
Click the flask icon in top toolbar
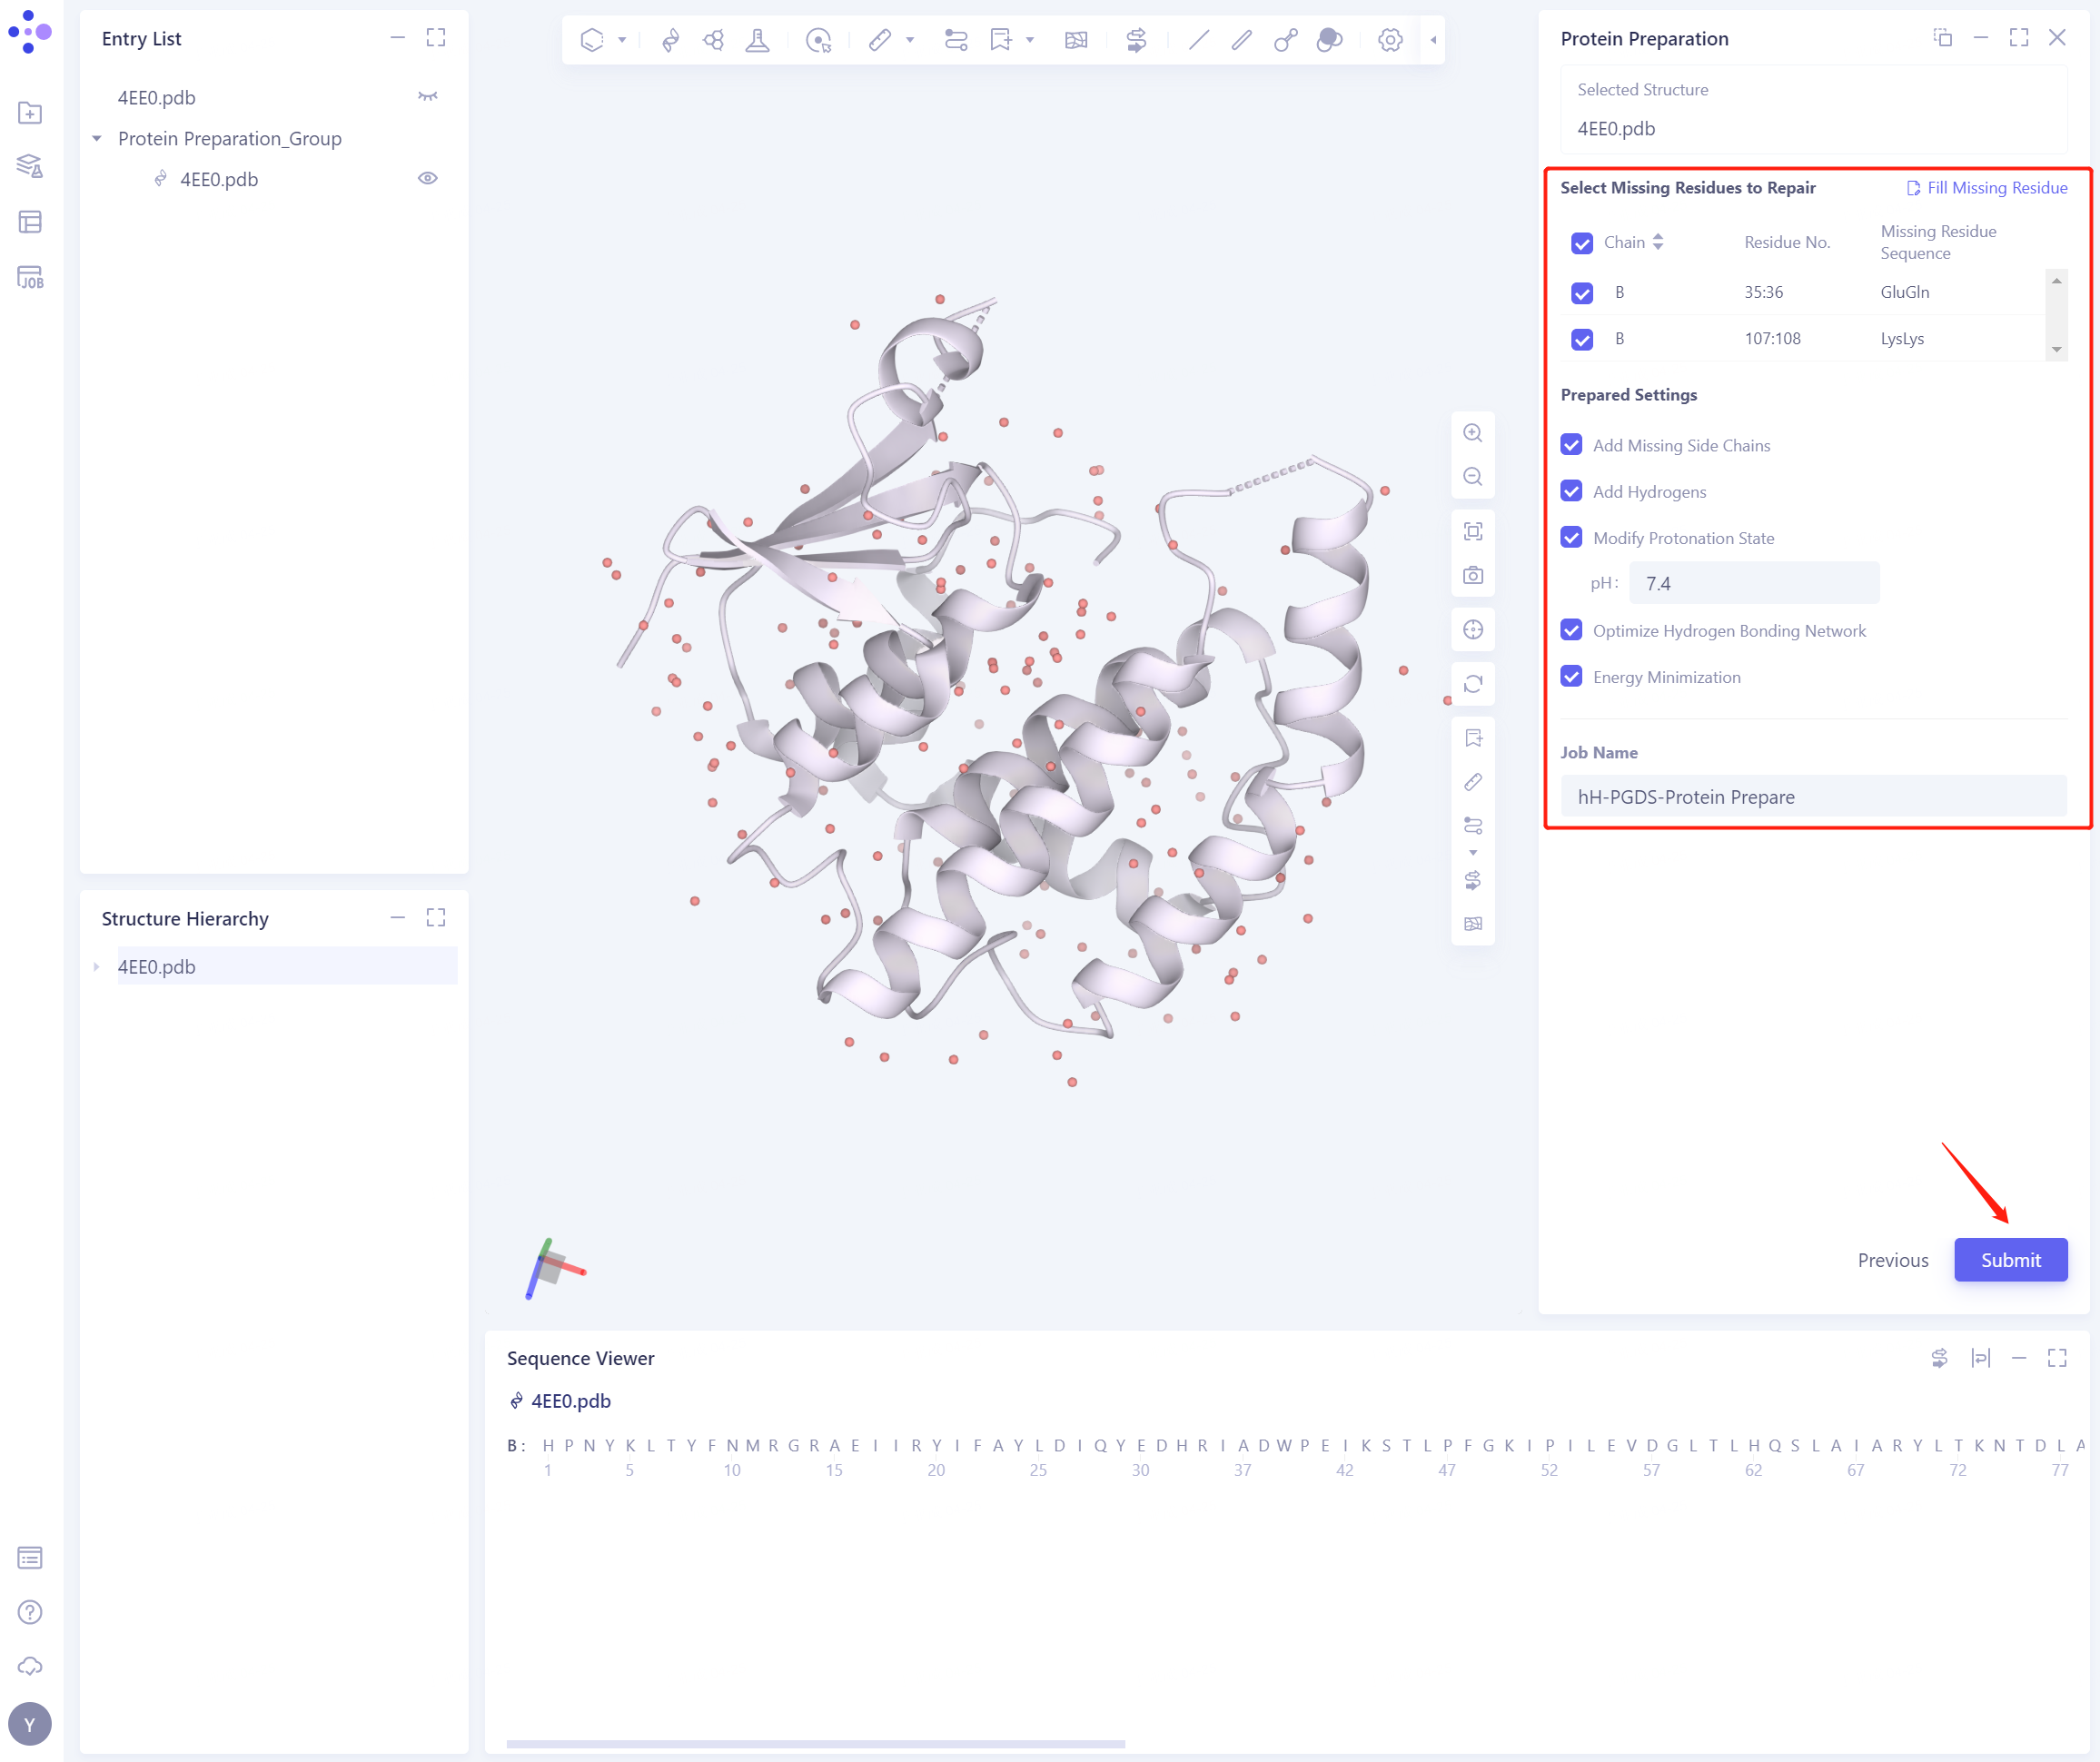(x=757, y=40)
